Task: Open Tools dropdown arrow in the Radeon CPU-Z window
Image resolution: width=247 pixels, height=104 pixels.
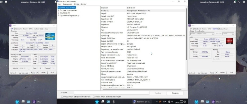Action: pos(217,73)
